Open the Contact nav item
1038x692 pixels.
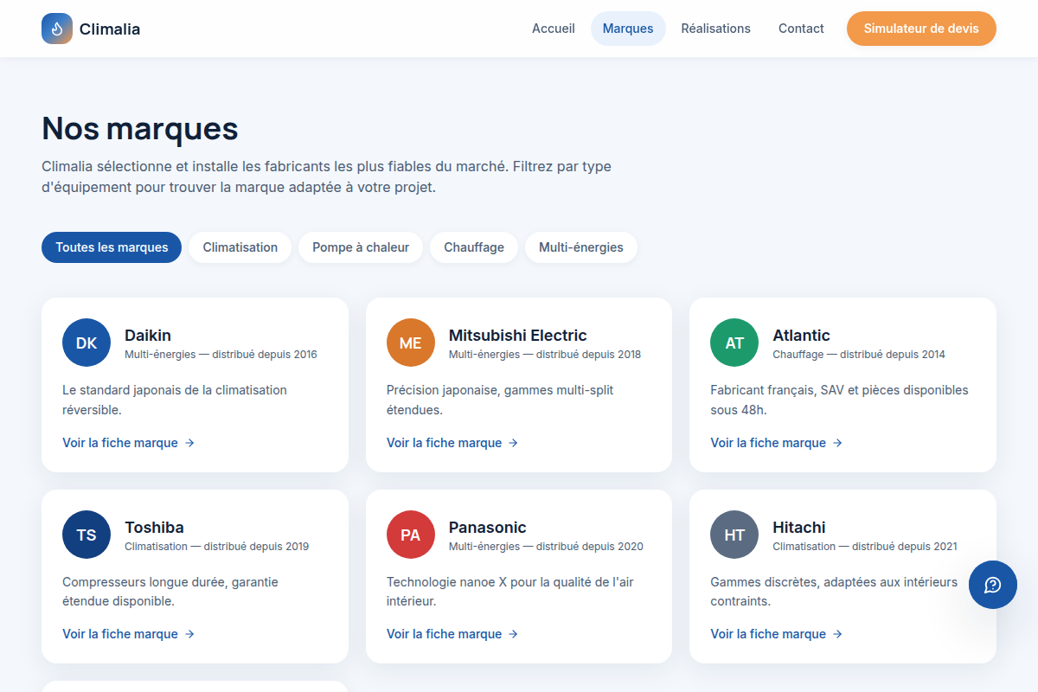pos(801,29)
